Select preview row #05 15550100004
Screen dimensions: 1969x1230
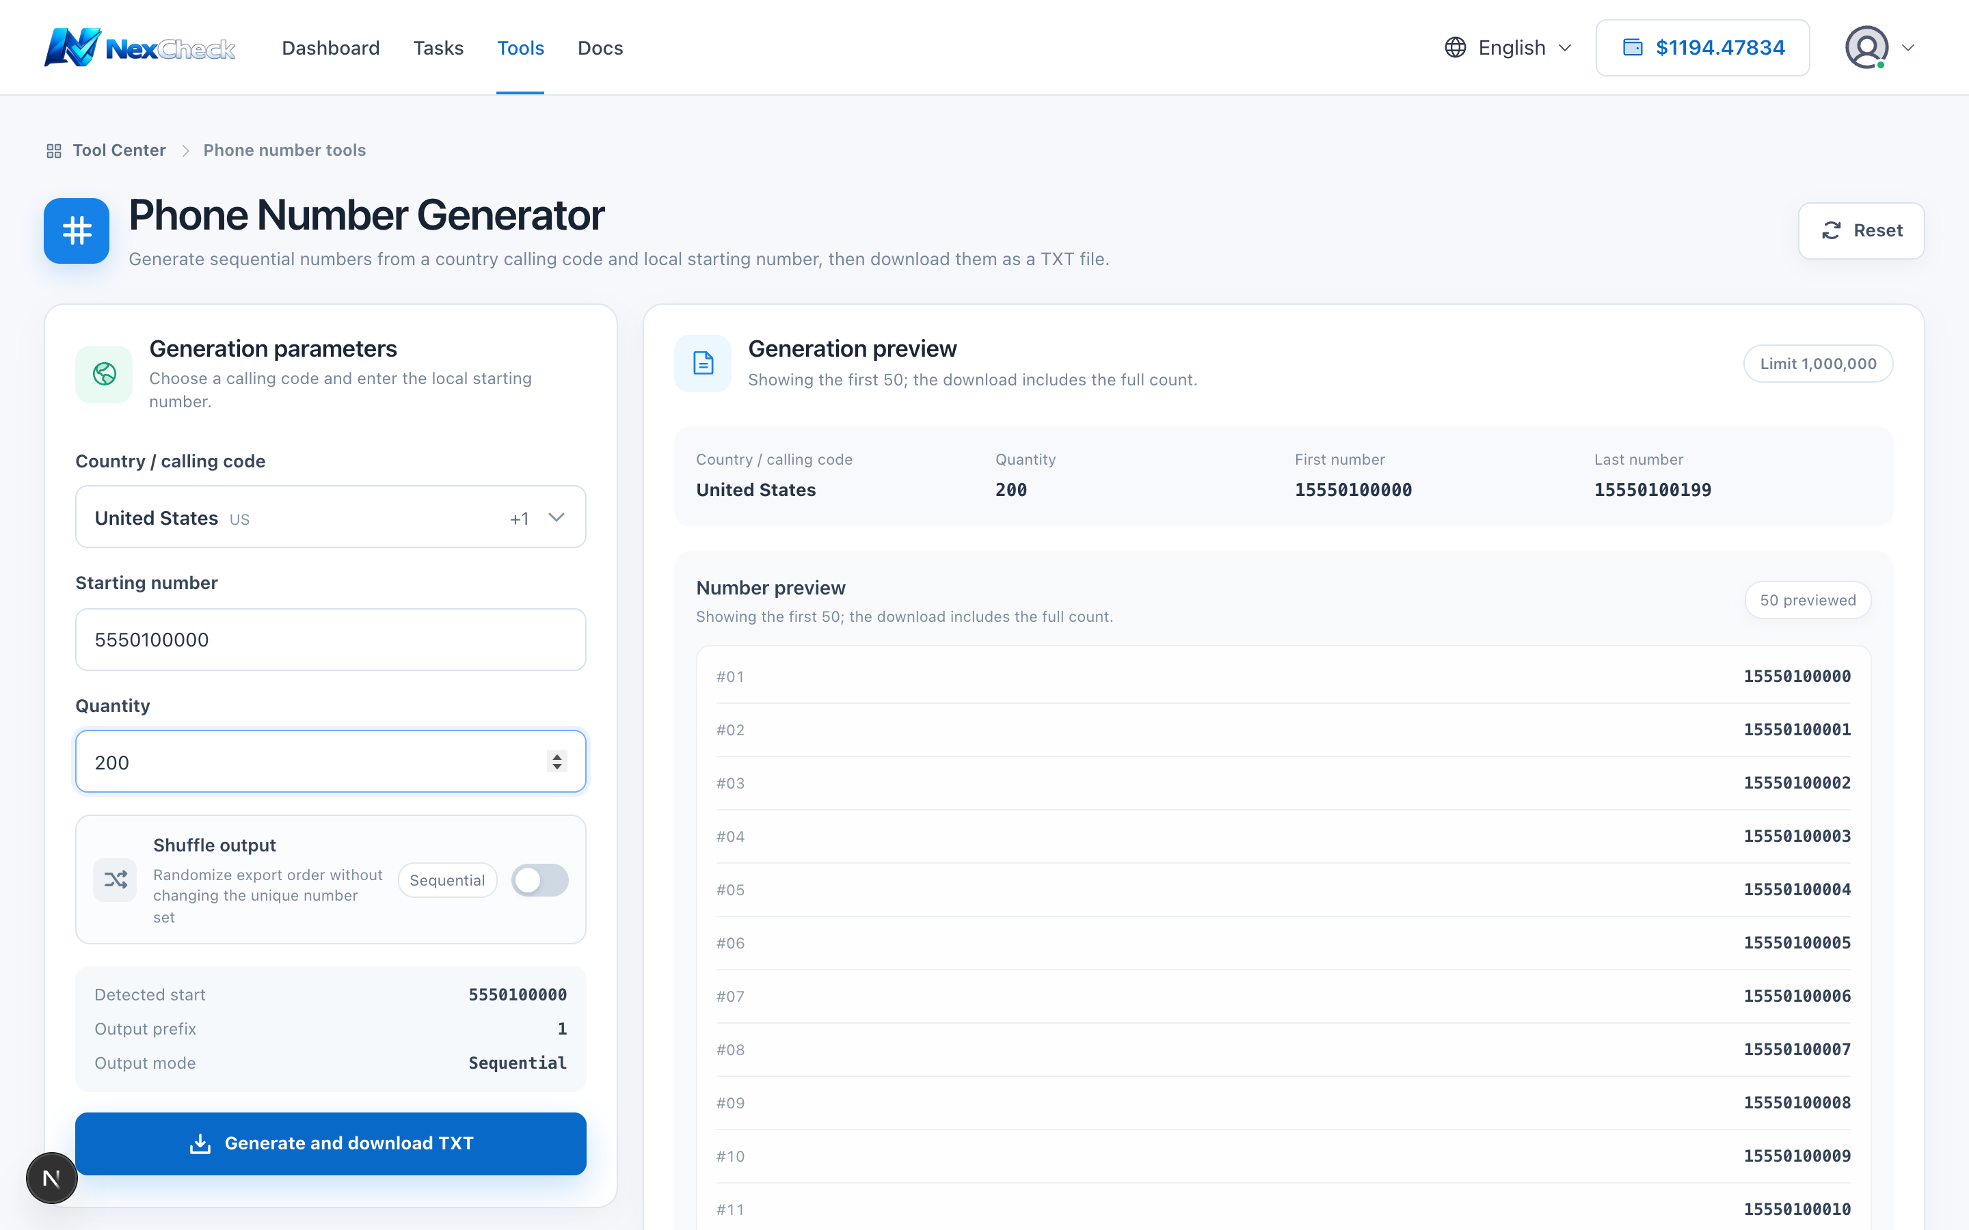[x=1283, y=889]
